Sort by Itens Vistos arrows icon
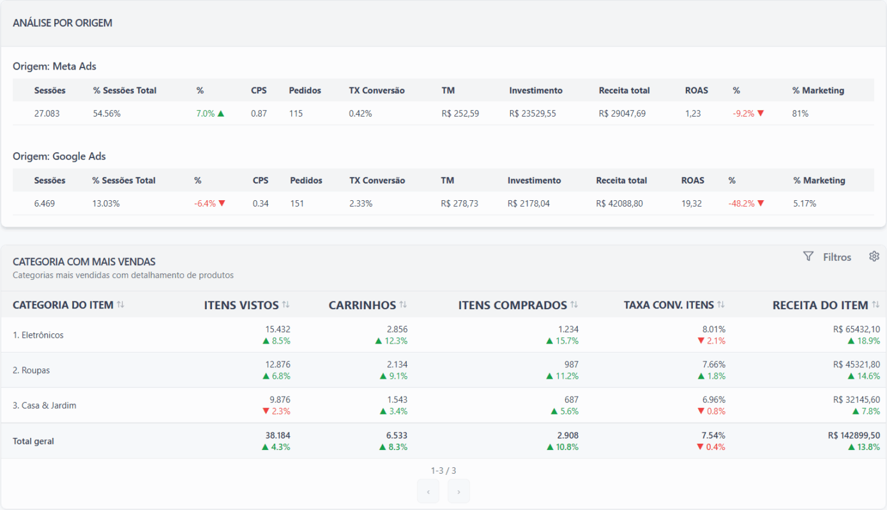The image size is (887, 510). tap(285, 305)
